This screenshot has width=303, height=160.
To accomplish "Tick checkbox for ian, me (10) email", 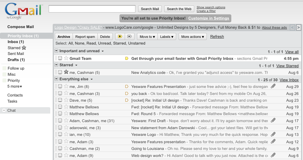I will tap(60, 134).
